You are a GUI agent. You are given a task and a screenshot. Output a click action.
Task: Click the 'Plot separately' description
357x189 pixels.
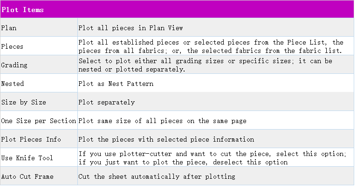click(x=106, y=102)
